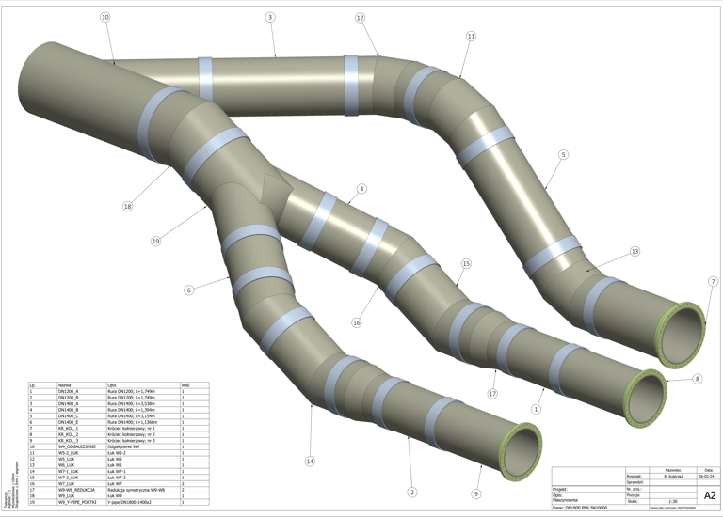Select part balloon 5

coord(563,155)
